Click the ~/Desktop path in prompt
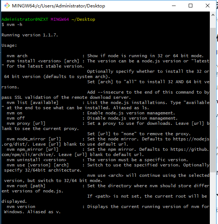 click(x=83, y=19)
